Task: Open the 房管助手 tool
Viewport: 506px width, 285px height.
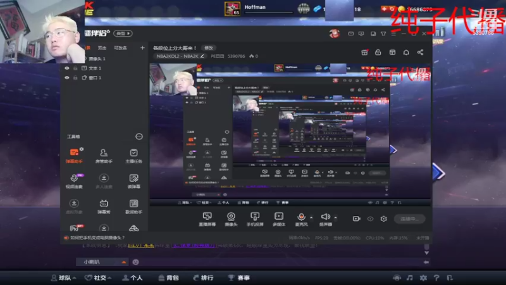Action: [104, 156]
